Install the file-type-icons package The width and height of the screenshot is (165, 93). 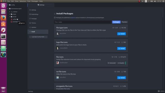point(121,34)
